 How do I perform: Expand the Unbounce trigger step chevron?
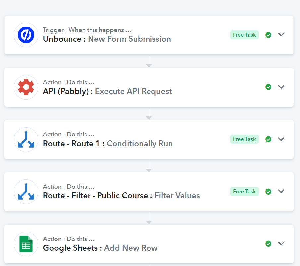[x=281, y=35]
